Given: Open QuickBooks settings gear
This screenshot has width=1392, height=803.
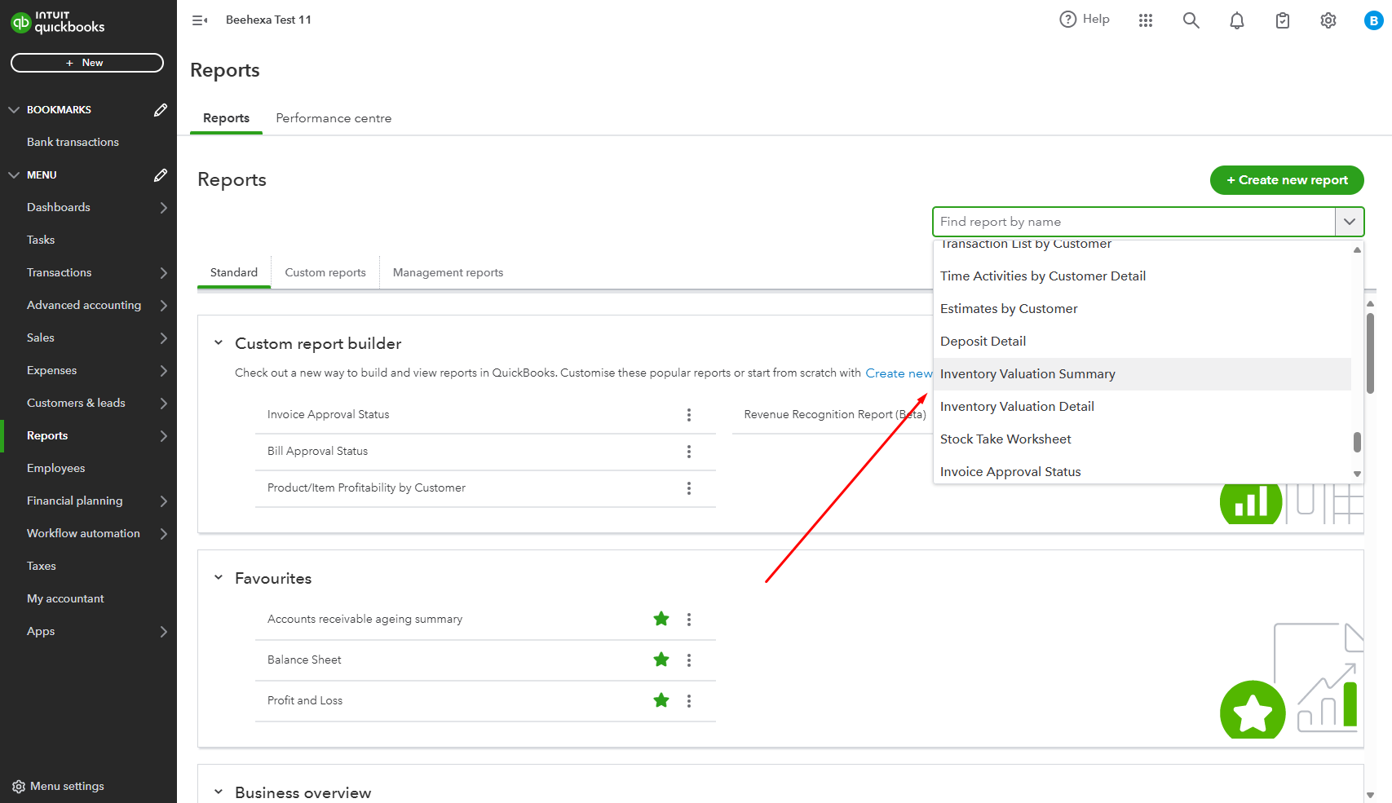Looking at the screenshot, I should pos(1328,20).
